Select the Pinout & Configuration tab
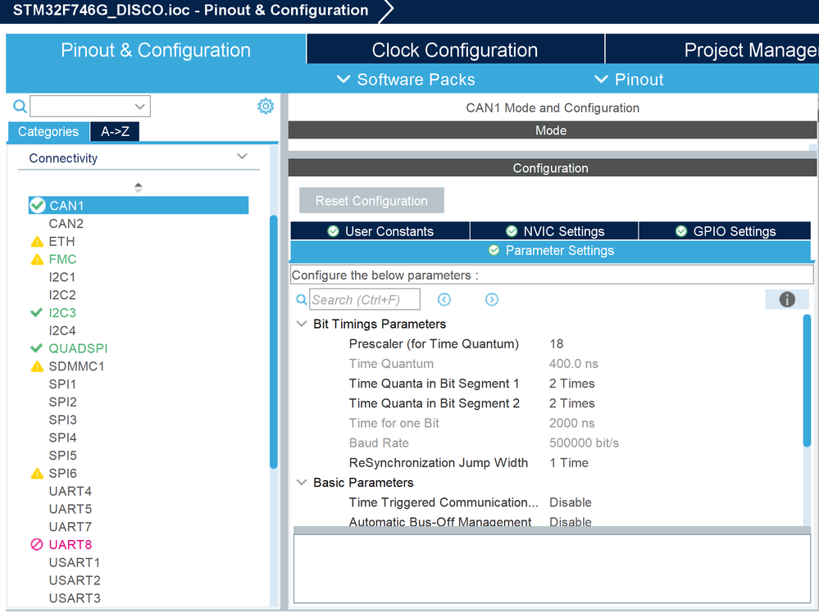819x613 pixels. 156,50
